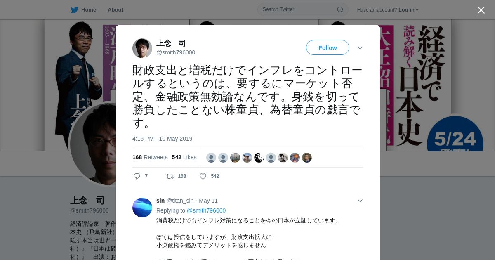Expand options chevron on sin's reply
495x260 pixels.
360,201
